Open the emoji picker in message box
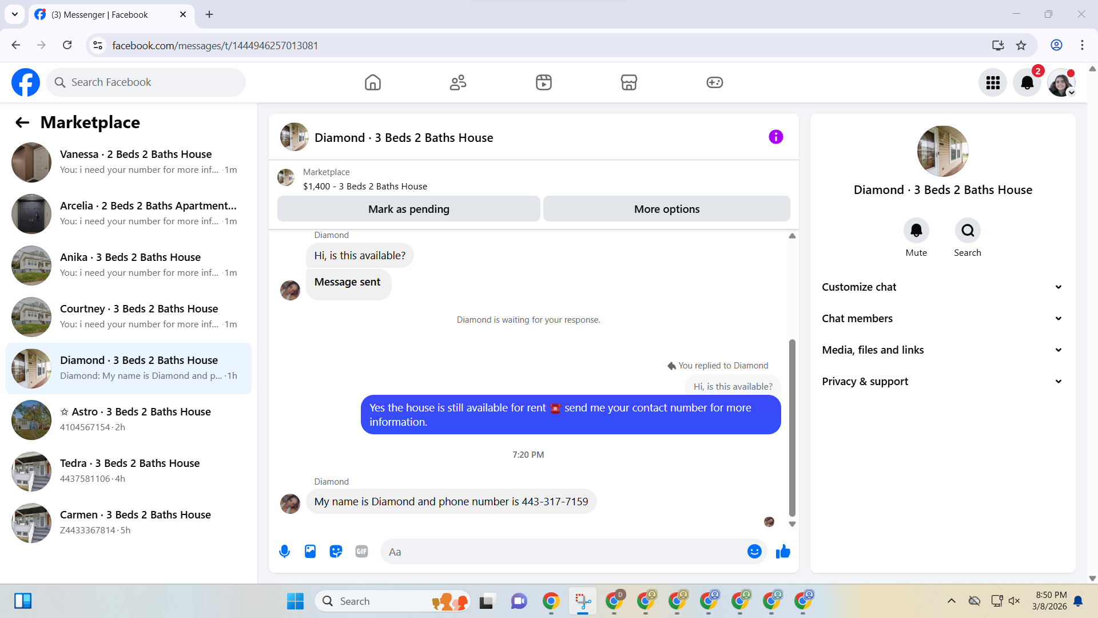The width and height of the screenshot is (1098, 618). coord(754,552)
